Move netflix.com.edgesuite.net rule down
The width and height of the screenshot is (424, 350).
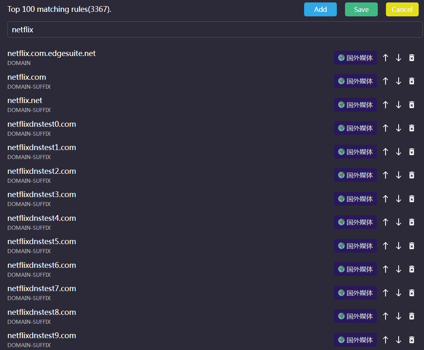[399, 58]
